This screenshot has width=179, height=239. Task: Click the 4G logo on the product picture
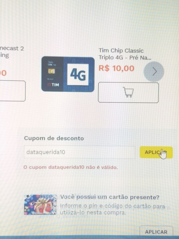[78, 75]
